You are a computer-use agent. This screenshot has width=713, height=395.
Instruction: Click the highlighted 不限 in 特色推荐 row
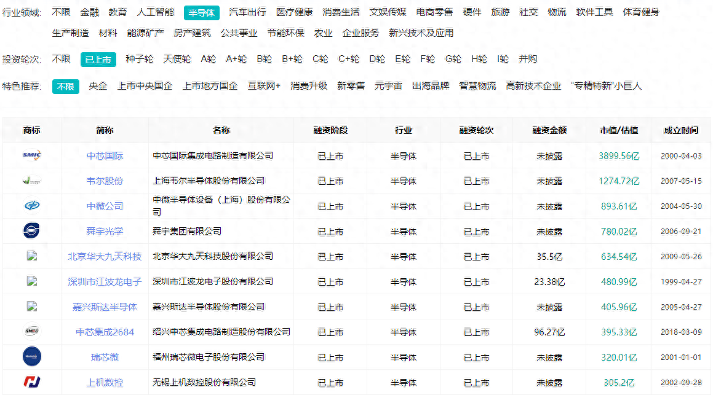click(66, 86)
